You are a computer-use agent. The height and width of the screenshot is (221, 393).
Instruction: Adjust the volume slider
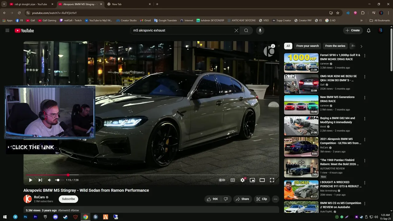(59, 180)
